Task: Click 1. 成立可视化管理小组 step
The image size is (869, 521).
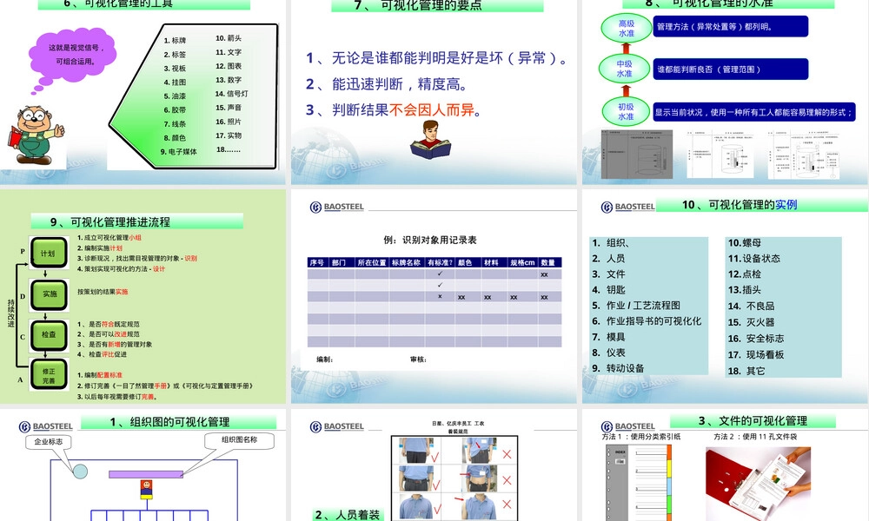Action: pos(109,238)
